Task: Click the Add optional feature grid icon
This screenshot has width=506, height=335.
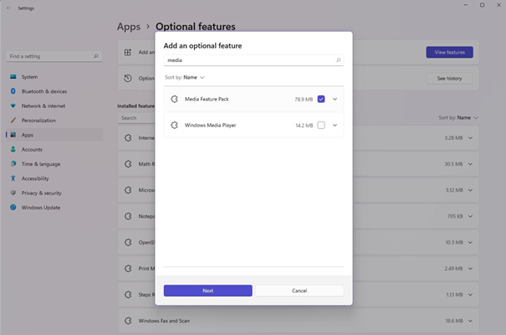Action: pyautogui.click(x=128, y=52)
